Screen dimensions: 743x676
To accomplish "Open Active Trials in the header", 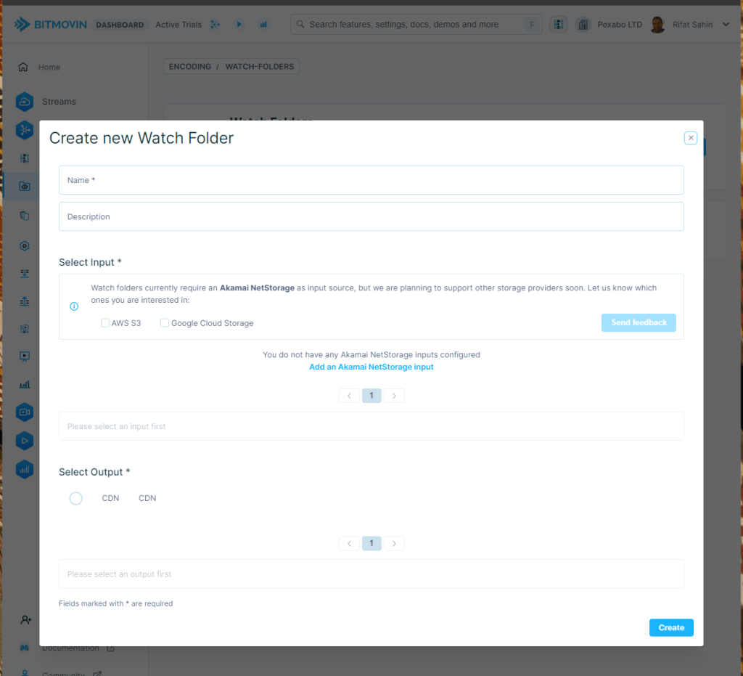I will (x=178, y=25).
